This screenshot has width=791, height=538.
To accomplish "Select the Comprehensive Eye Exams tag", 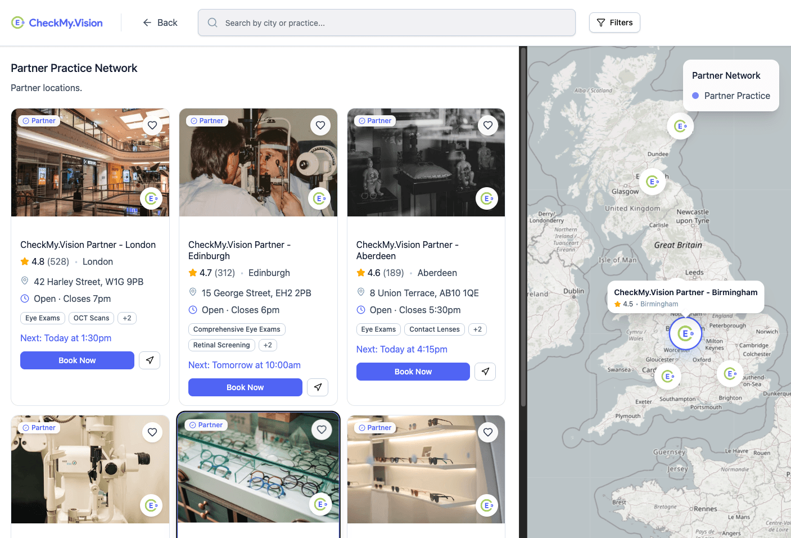I will tap(237, 329).
